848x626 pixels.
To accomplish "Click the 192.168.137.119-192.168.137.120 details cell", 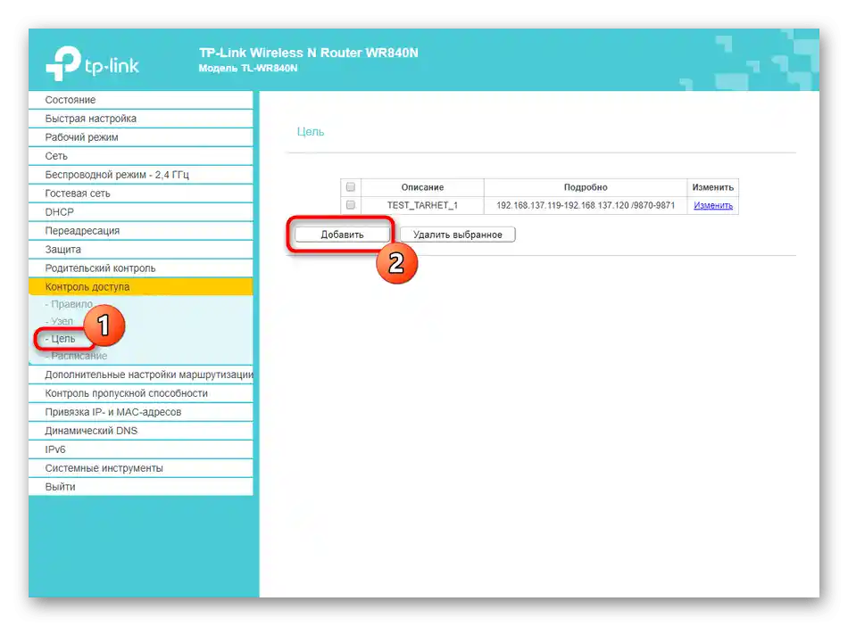I will (x=586, y=205).
